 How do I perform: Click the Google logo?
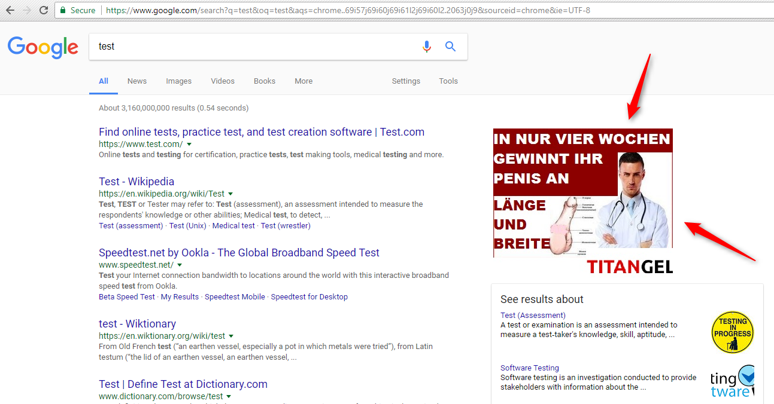click(x=43, y=47)
